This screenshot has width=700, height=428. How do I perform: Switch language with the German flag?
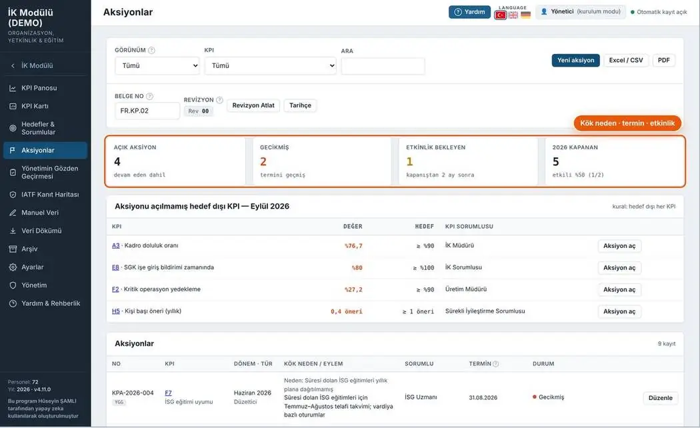point(526,15)
